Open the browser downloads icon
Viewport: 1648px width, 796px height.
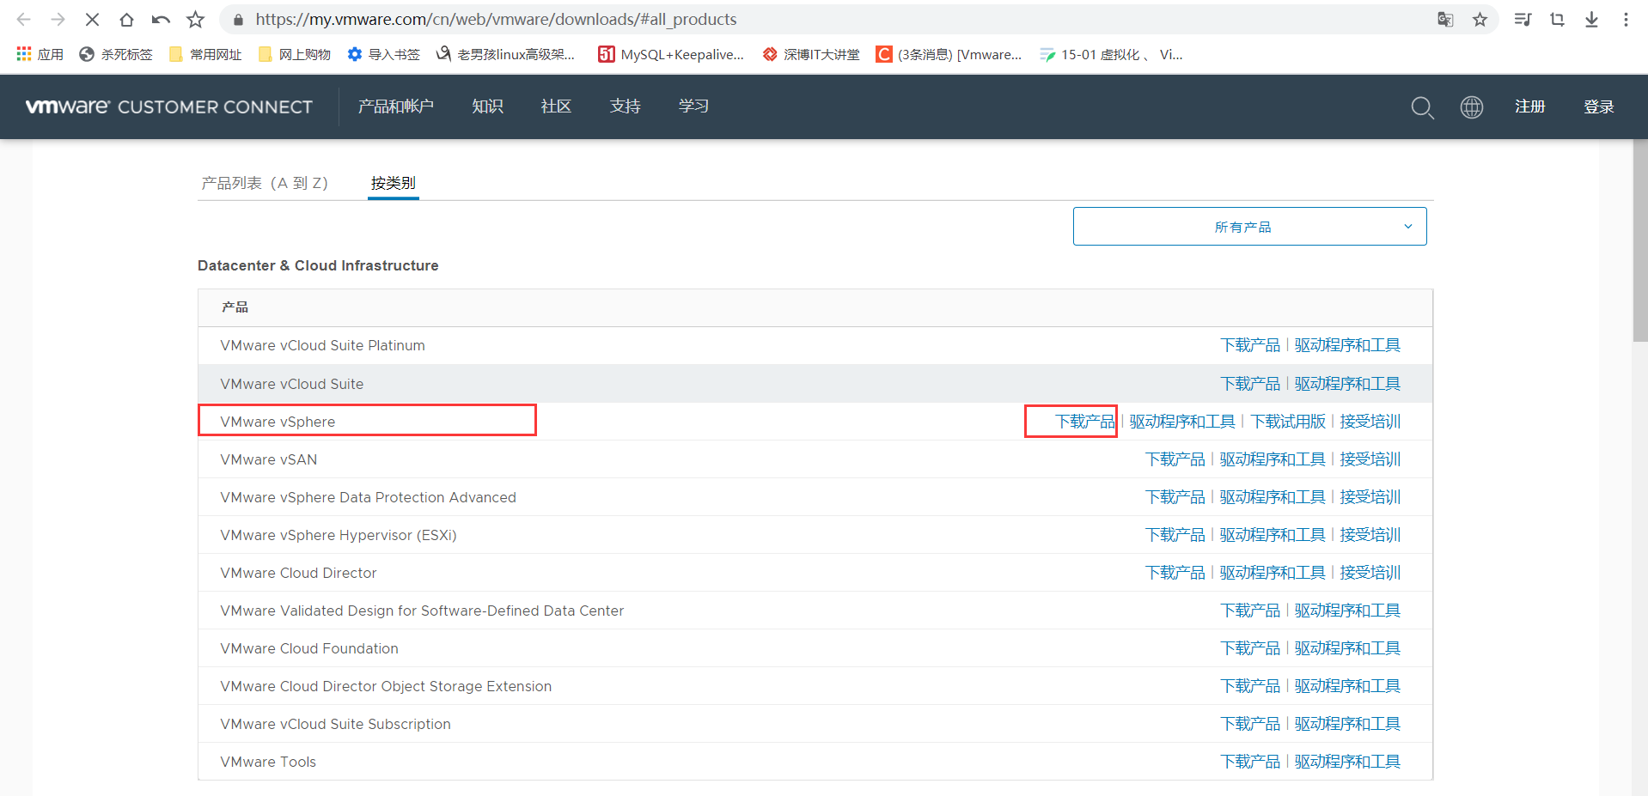tap(1591, 19)
